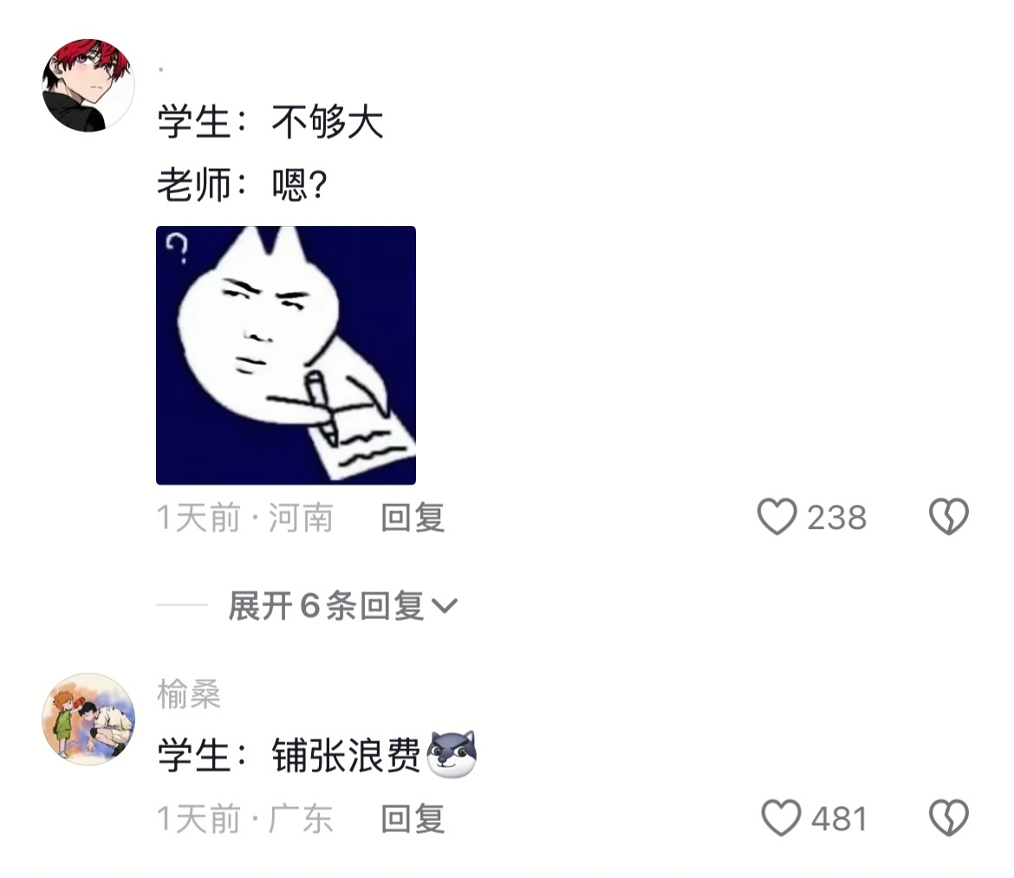Expand 6 replies with chevron arrow

point(445,606)
